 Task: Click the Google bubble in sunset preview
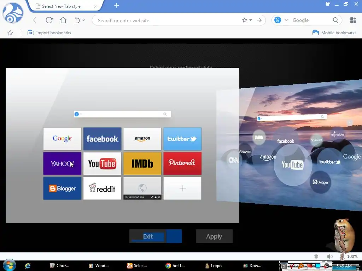point(352,157)
